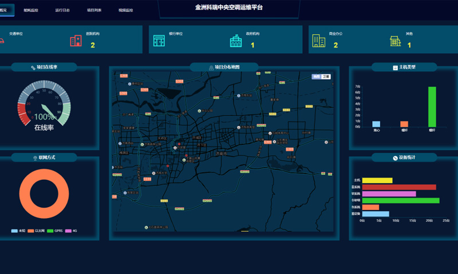Open the 能耗监控 tab
This screenshot has width=458, height=274.
tap(31, 10)
